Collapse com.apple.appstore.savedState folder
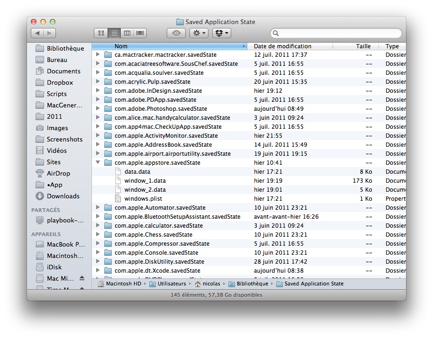This screenshot has height=338, width=433. click(x=98, y=162)
